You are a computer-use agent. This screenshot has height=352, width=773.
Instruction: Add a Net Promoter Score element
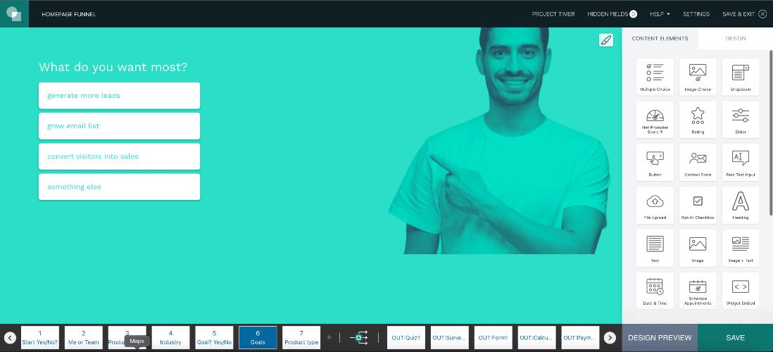coord(655,119)
